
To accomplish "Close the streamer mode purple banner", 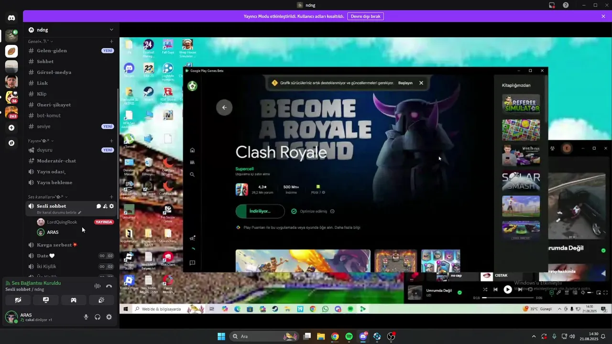I will tap(603, 16).
